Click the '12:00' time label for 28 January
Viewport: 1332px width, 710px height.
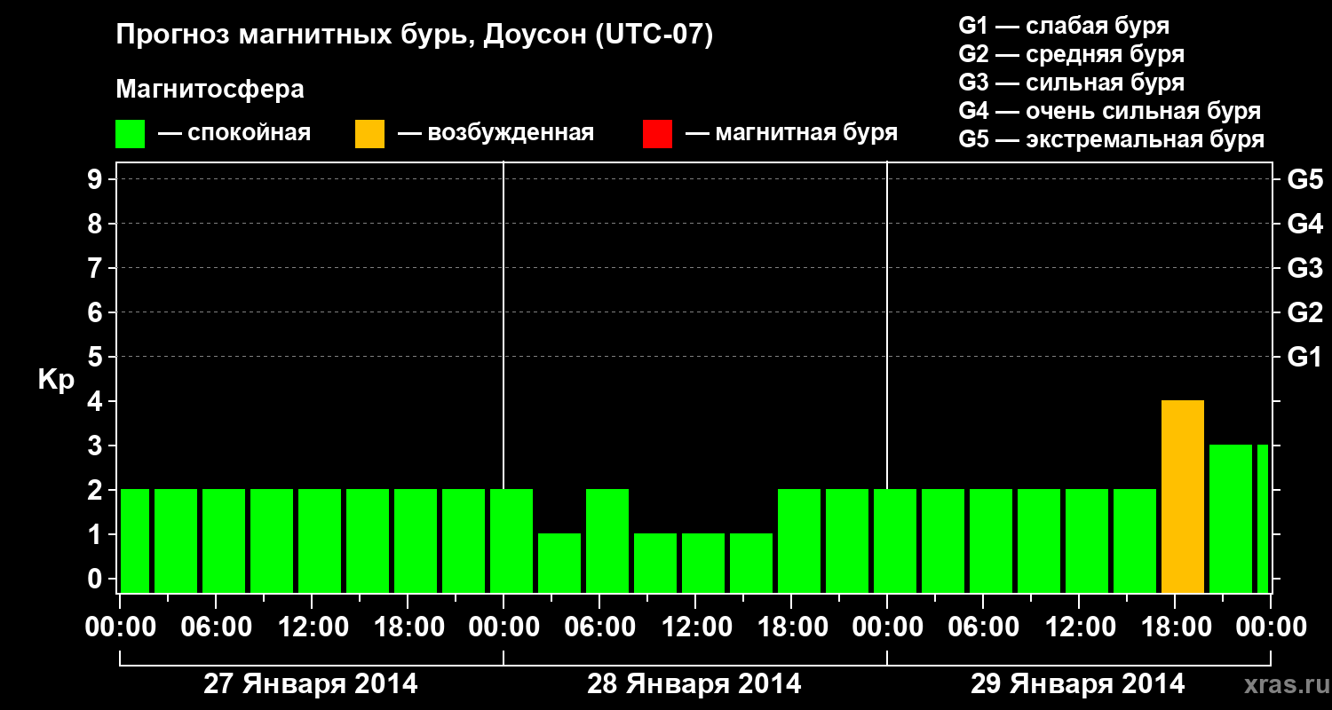coord(695,627)
